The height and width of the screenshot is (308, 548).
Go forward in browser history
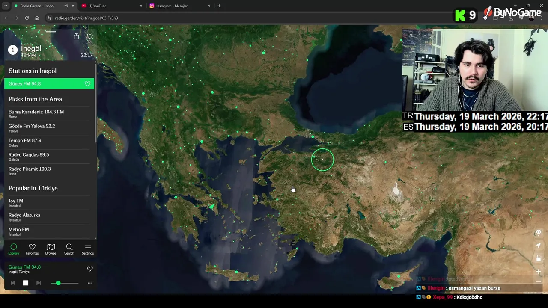(x=16, y=18)
